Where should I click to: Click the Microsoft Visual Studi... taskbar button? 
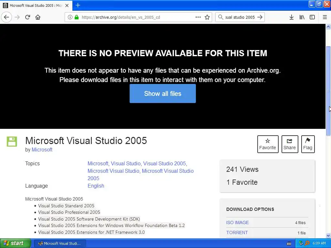[x=60, y=243]
